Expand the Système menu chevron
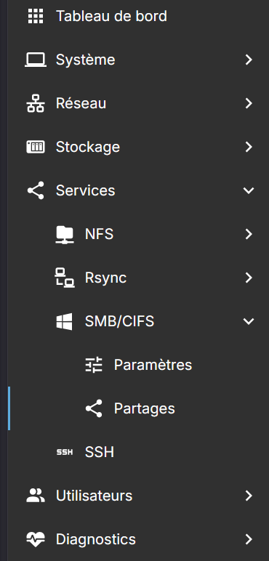This screenshot has height=561, width=269. tap(249, 60)
